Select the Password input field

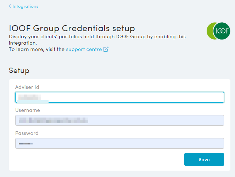tap(119, 143)
